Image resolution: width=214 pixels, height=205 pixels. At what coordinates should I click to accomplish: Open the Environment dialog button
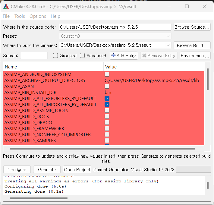195,55
